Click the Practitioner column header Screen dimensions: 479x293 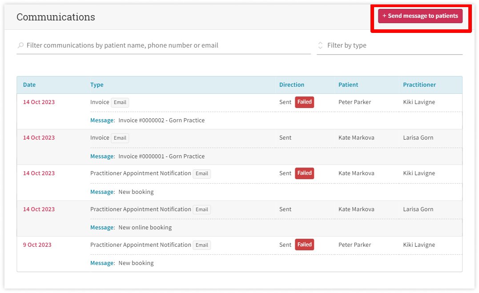point(419,84)
